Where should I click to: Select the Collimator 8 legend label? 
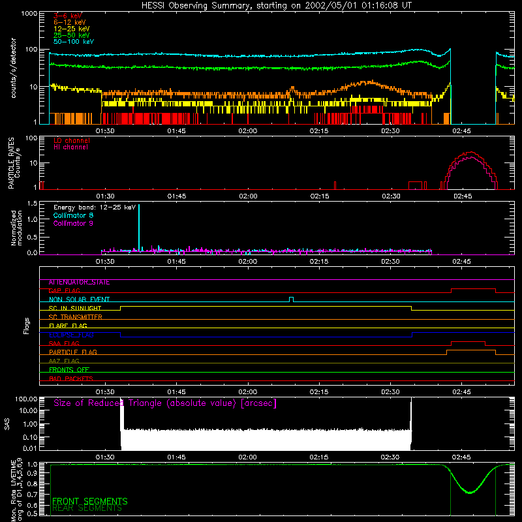point(73,215)
